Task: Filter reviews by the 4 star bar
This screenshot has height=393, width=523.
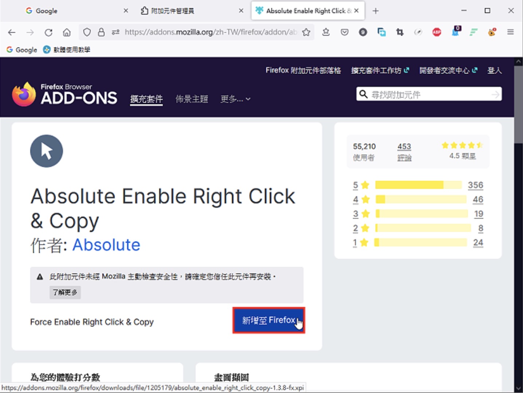Action: [421, 199]
